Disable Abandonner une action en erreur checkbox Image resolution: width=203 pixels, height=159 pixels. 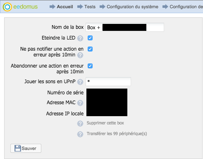pos(90,66)
